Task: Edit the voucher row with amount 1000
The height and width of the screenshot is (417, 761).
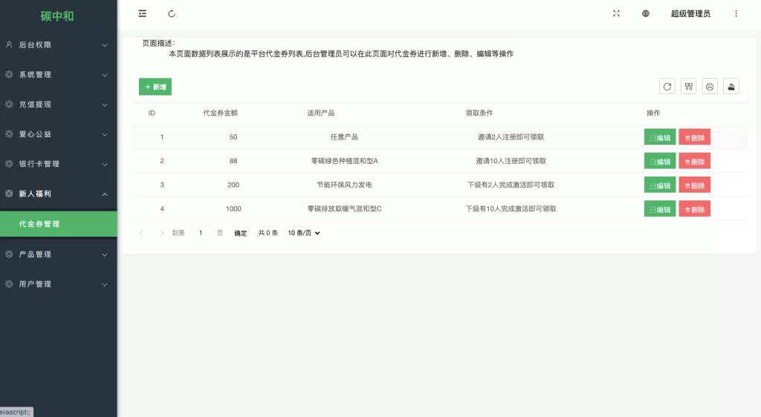Action: pyautogui.click(x=660, y=208)
